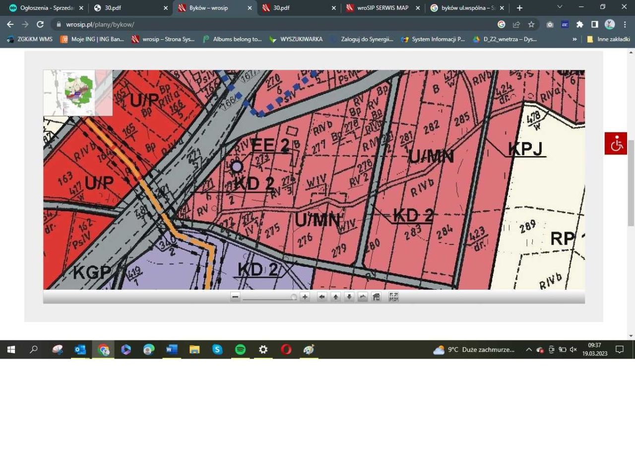
Task: Open Chrome's three-dot menu
Action: [x=625, y=24]
